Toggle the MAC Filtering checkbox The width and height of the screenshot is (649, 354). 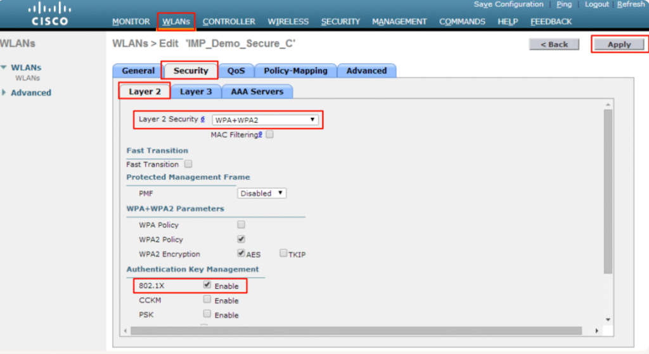pos(269,134)
